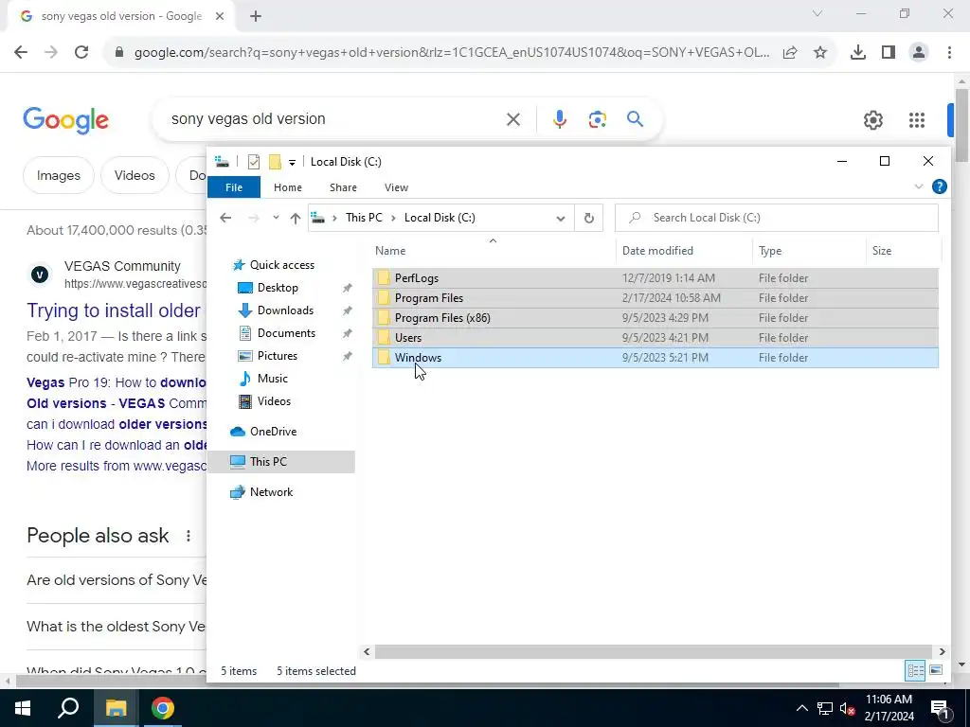Click Properties icon in Explorer quick access toolbar
970x727 pixels.
pos(254,162)
